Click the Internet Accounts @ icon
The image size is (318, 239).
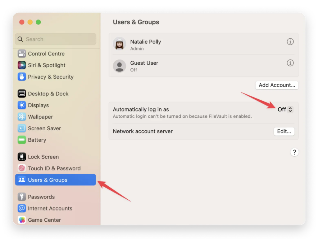tap(22, 208)
